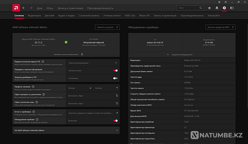Click the red AMD logo icon

(16, 8)
